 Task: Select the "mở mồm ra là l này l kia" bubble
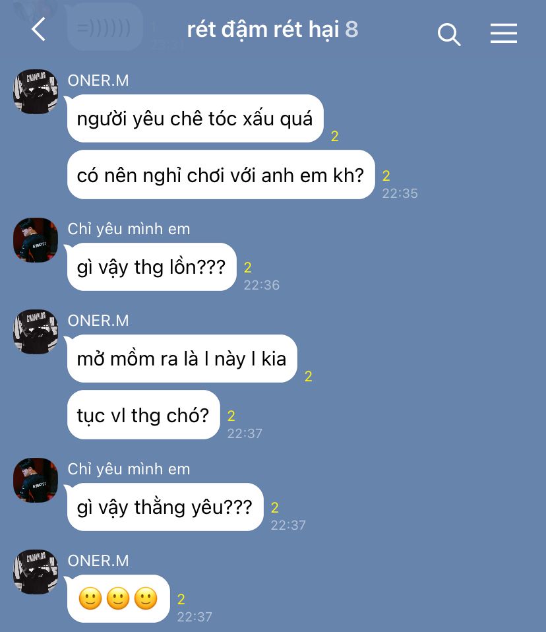tap(182, 359)
